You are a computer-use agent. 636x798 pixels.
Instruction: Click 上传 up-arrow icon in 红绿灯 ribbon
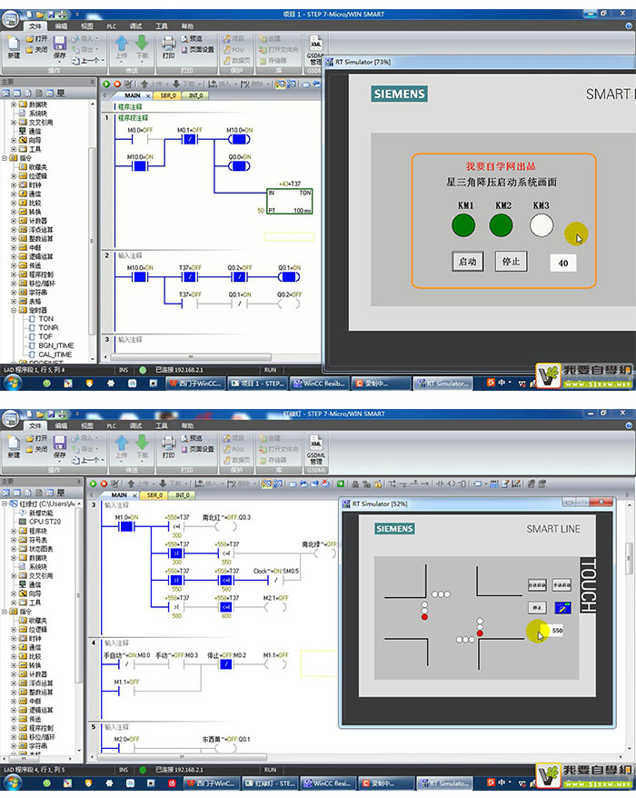point(122,444)
